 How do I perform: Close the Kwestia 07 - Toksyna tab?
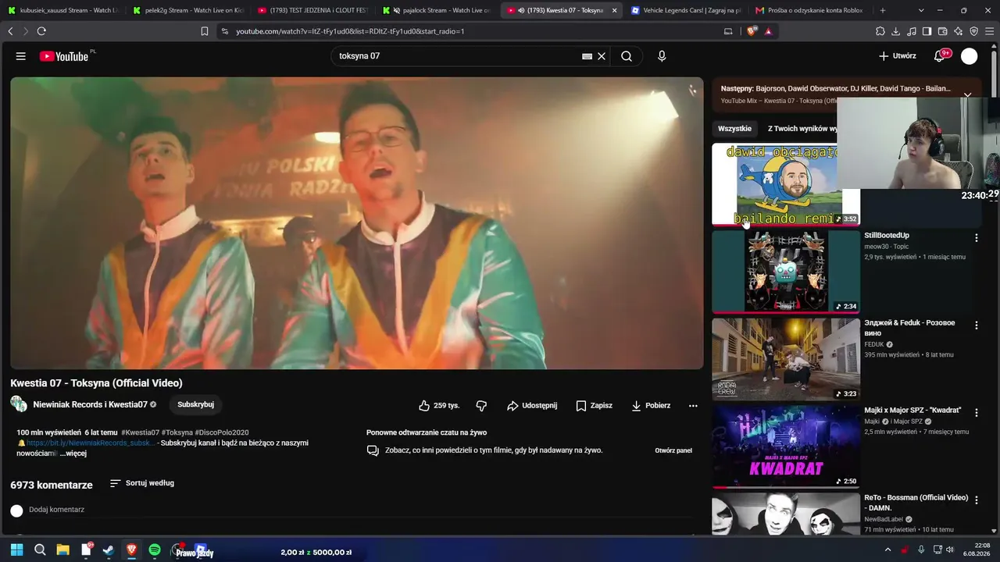(x=614, y=10)
